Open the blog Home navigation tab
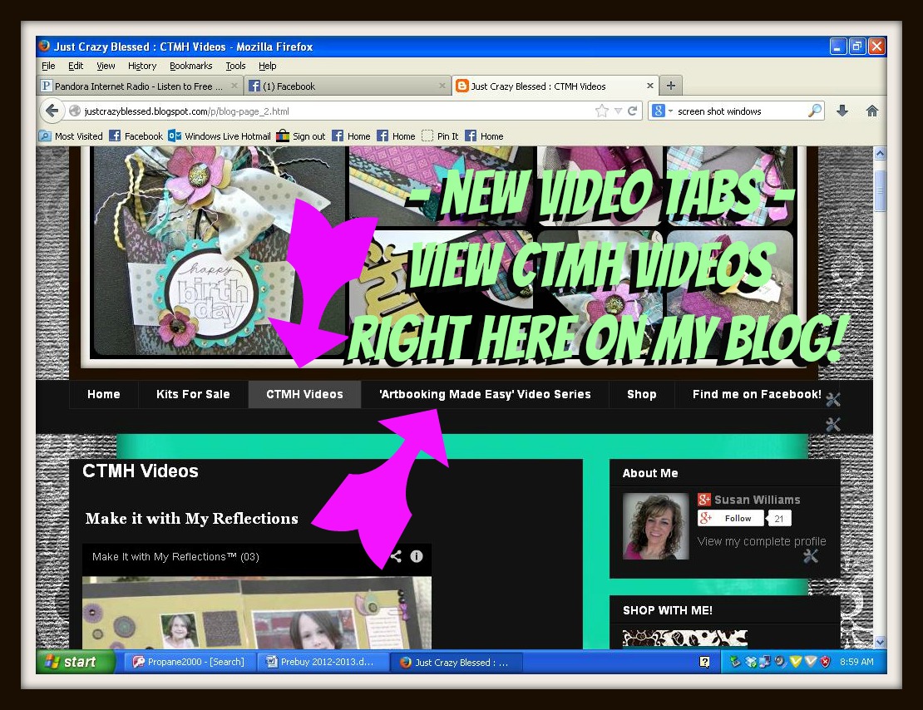The width and height of the screenshot is (923, 710). pyautogui.click(x=104, y=394)
